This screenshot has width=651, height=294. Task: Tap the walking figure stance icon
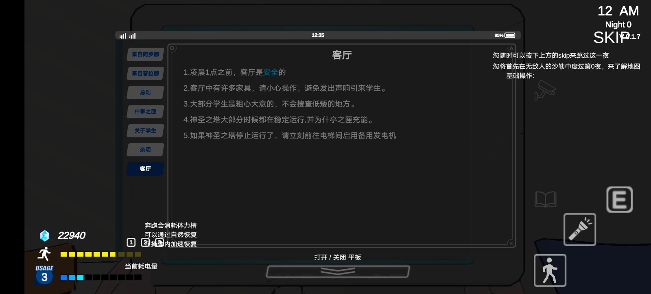pyautogui.click(x=550, y=270)
